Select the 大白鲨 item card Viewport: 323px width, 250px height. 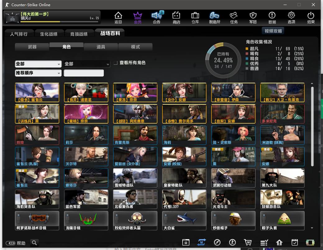click(x=184, y=221)
